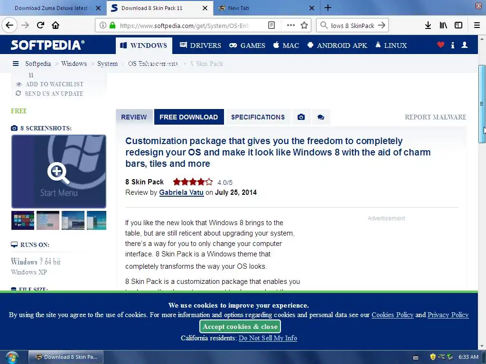The width and height of the screenshot is (486, 364).
Task: Toggle reader view in address bar
Action: click(271, 25)
